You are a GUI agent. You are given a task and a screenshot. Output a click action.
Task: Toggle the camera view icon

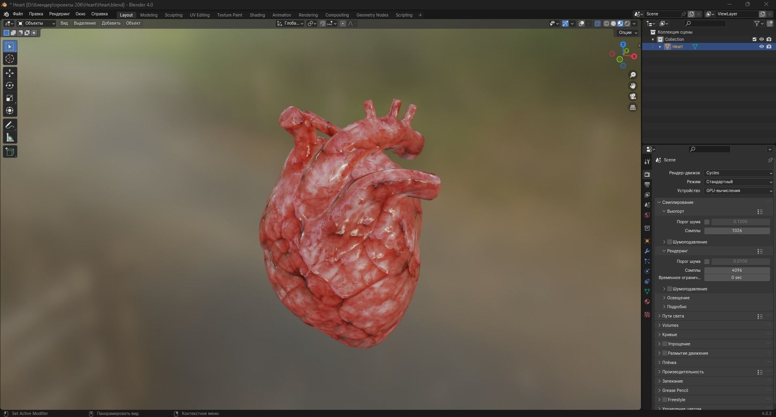coord(633,96)
